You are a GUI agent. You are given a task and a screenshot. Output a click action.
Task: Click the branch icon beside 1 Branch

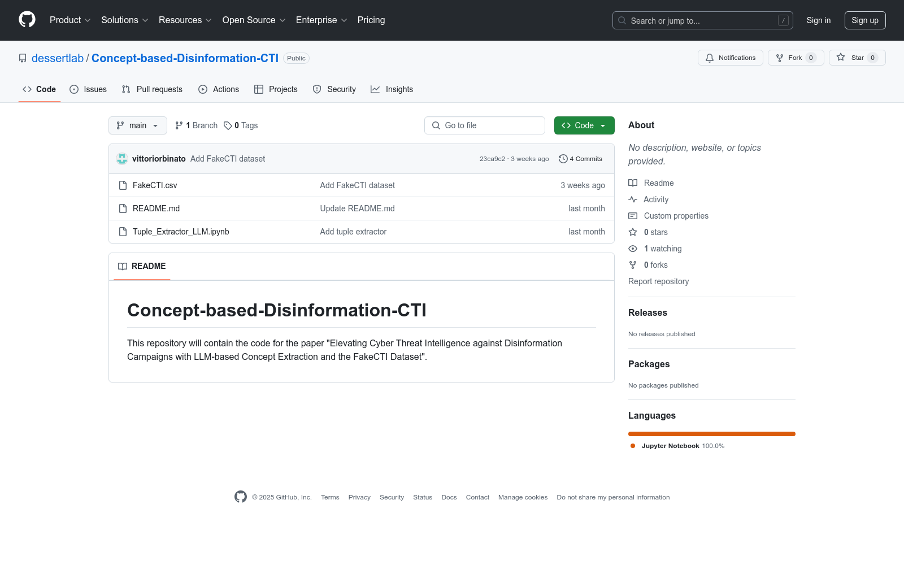179,125
